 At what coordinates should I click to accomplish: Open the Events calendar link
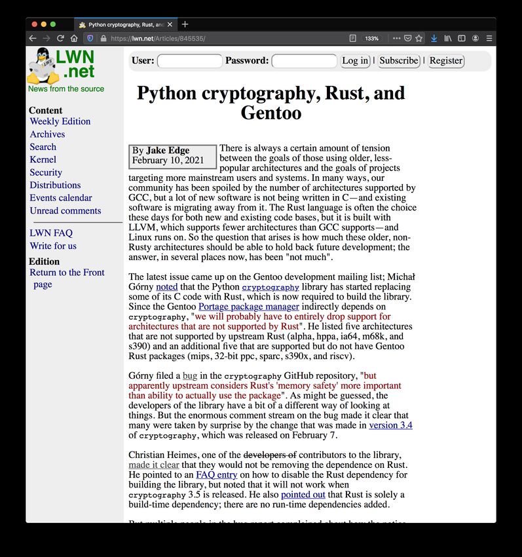(x=61, y=198)
